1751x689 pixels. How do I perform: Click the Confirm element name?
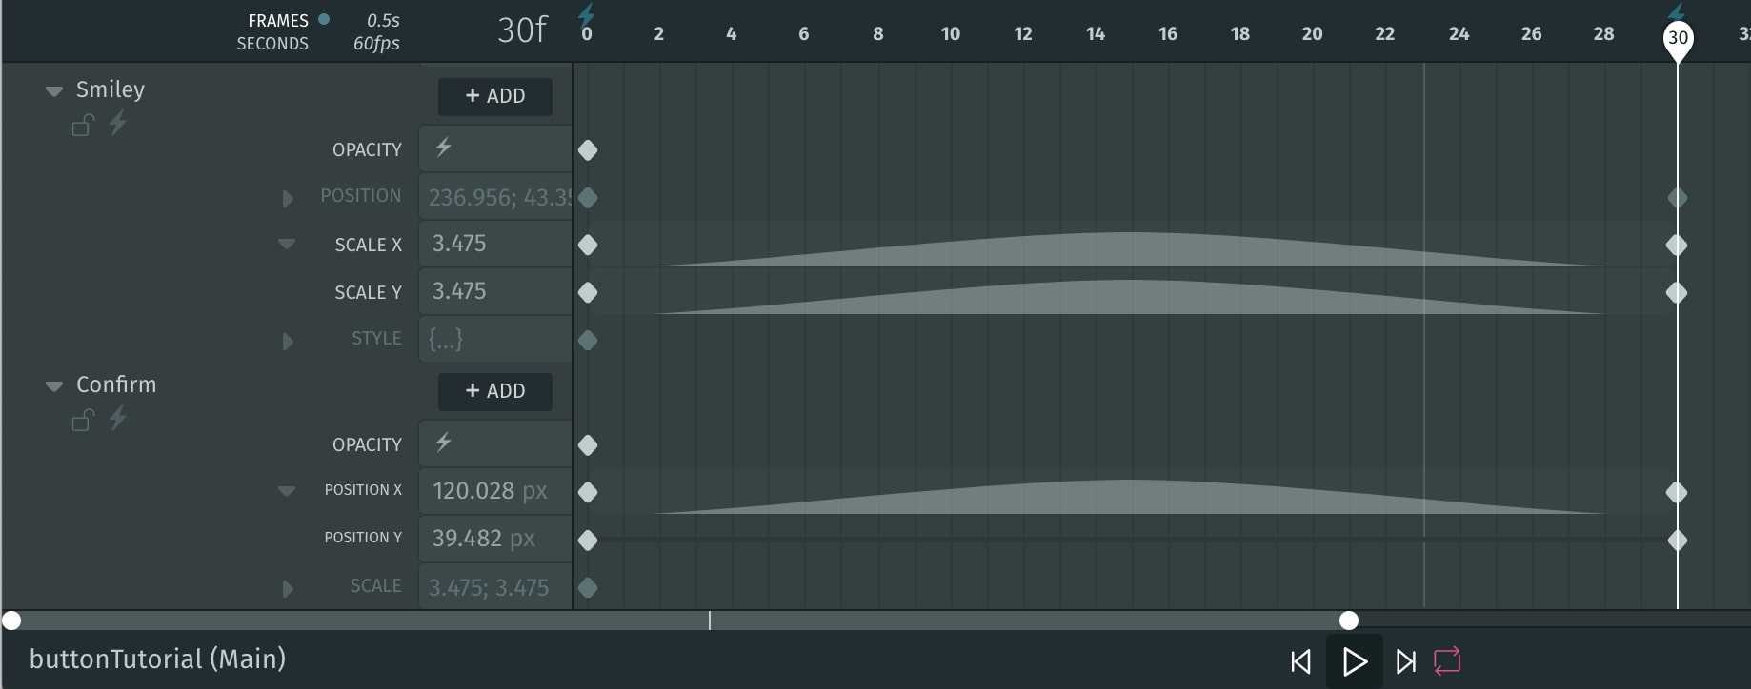click(x=116, y=384)
